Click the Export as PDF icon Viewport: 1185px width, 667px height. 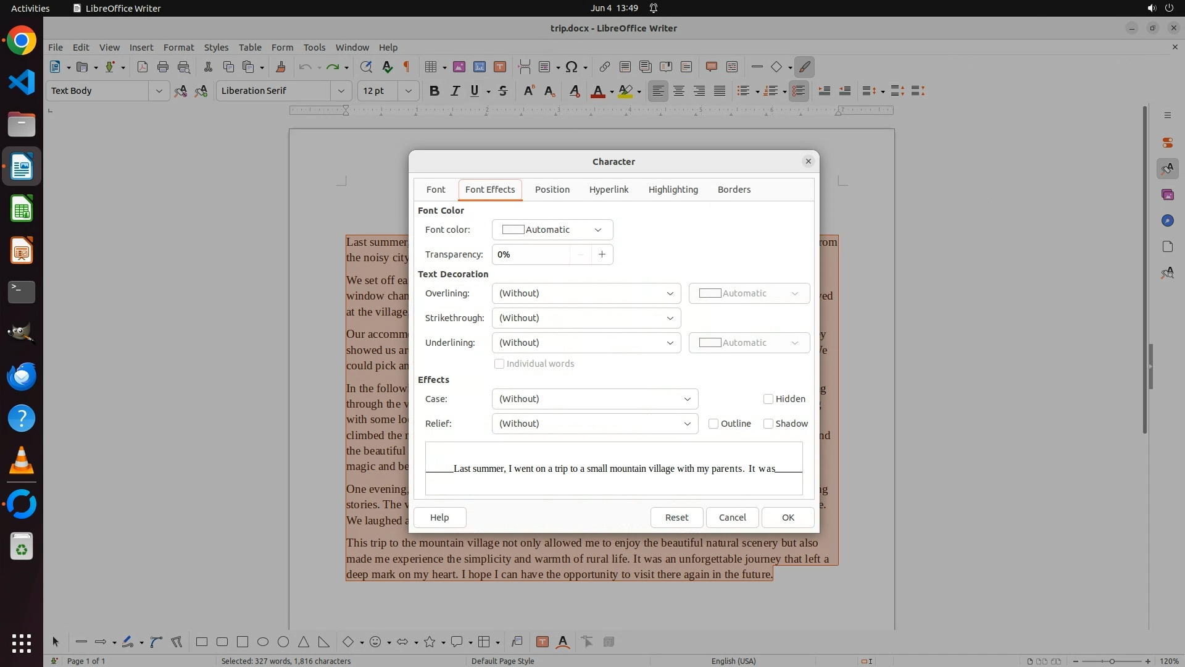143,67
